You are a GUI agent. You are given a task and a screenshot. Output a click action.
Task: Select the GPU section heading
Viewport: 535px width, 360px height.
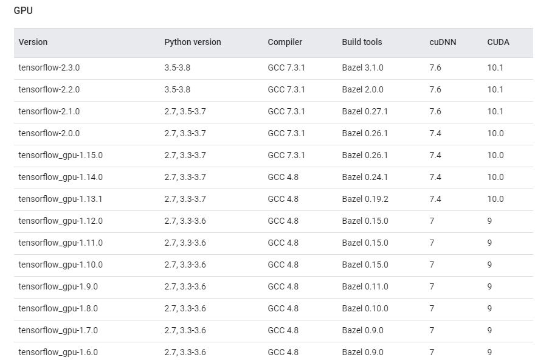23,10
